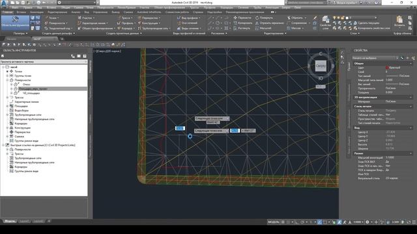417x234 pixels.
Task: Click Сделать текущим layer button
Action: [366, 23]
